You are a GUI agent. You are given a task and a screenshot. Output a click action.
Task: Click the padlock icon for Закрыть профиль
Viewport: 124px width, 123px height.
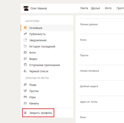[x=25, y=112]
